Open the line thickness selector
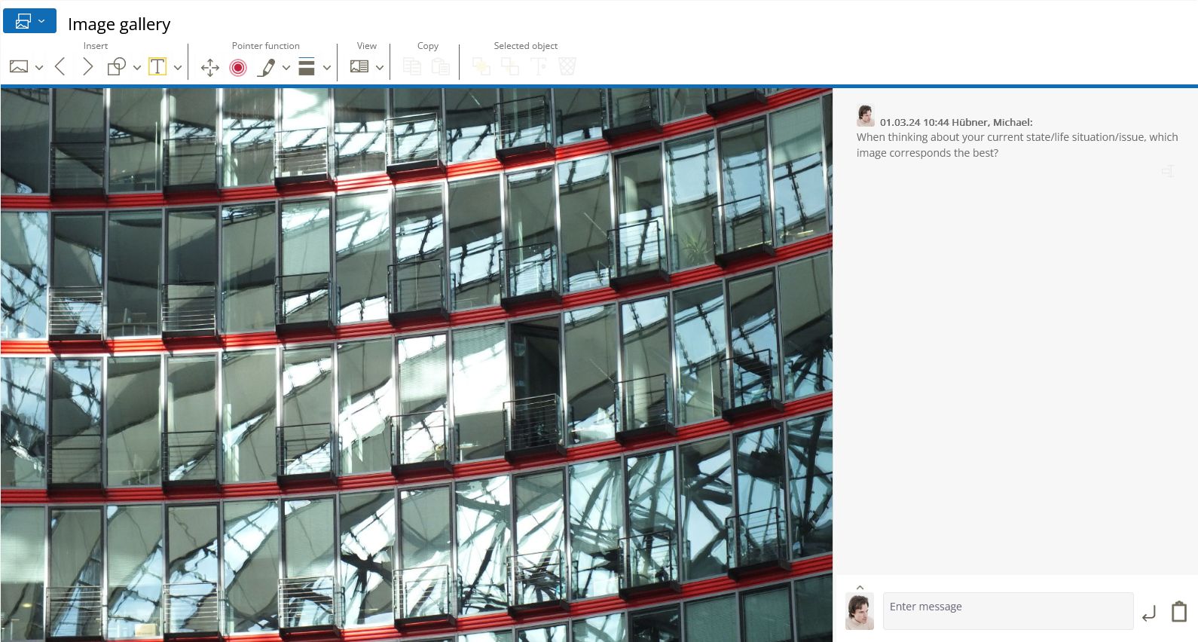The height and width of the screenshot is (642, 1198). pyautogui.click(x=307, y=67)
